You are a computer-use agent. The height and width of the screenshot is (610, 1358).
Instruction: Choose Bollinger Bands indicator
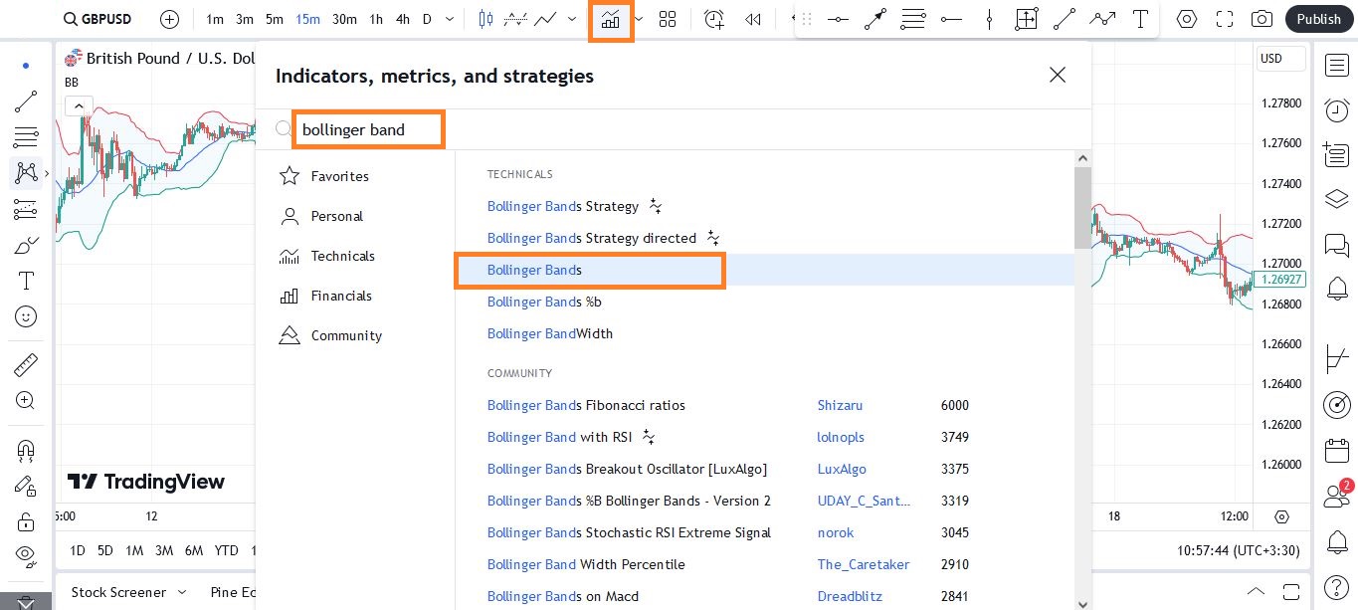764,270
